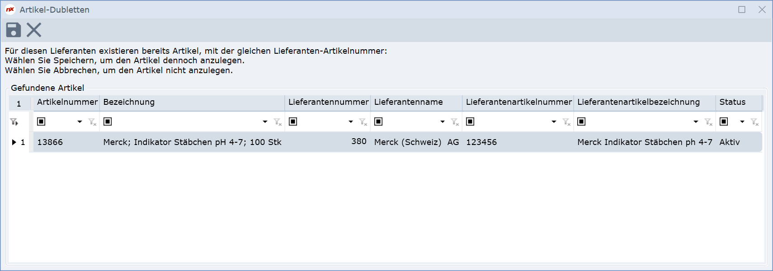Clear filter icon in Lieferantennummer column

pos(363,121)
